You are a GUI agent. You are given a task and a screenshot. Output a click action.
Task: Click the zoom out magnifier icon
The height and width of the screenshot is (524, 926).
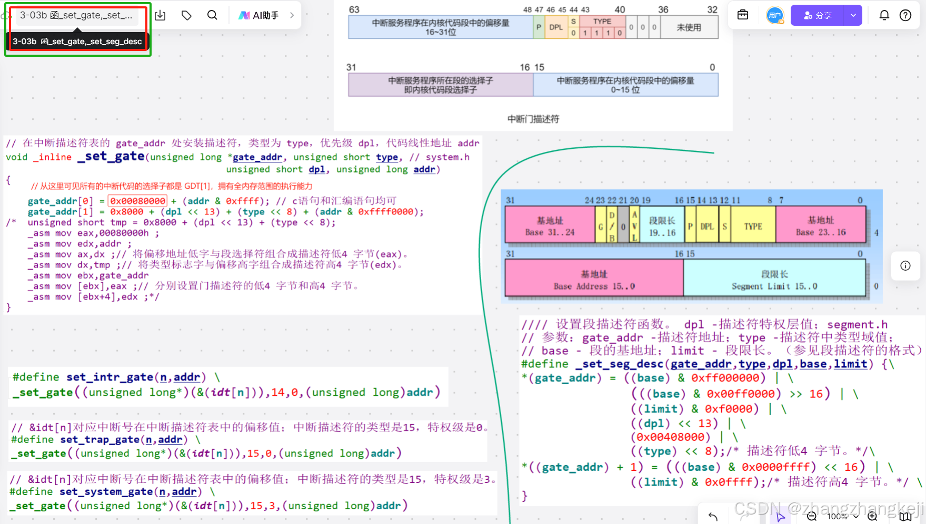pyautogui.click(x=812, y=516)
